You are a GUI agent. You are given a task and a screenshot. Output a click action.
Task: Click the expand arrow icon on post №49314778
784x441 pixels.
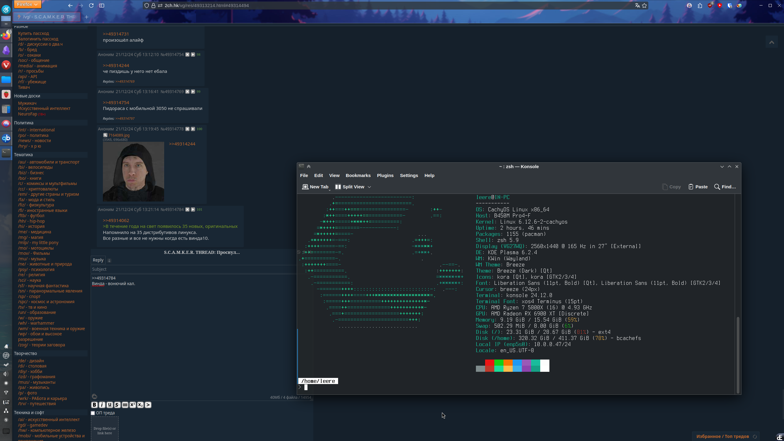click(193, 129)
